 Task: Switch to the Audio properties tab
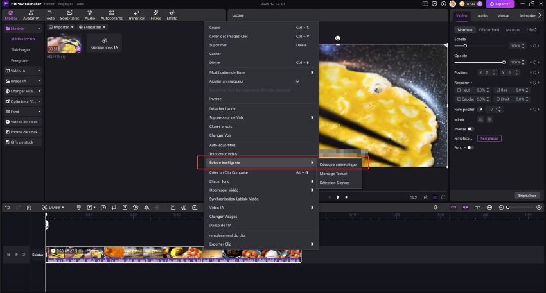tap(482, 16)
